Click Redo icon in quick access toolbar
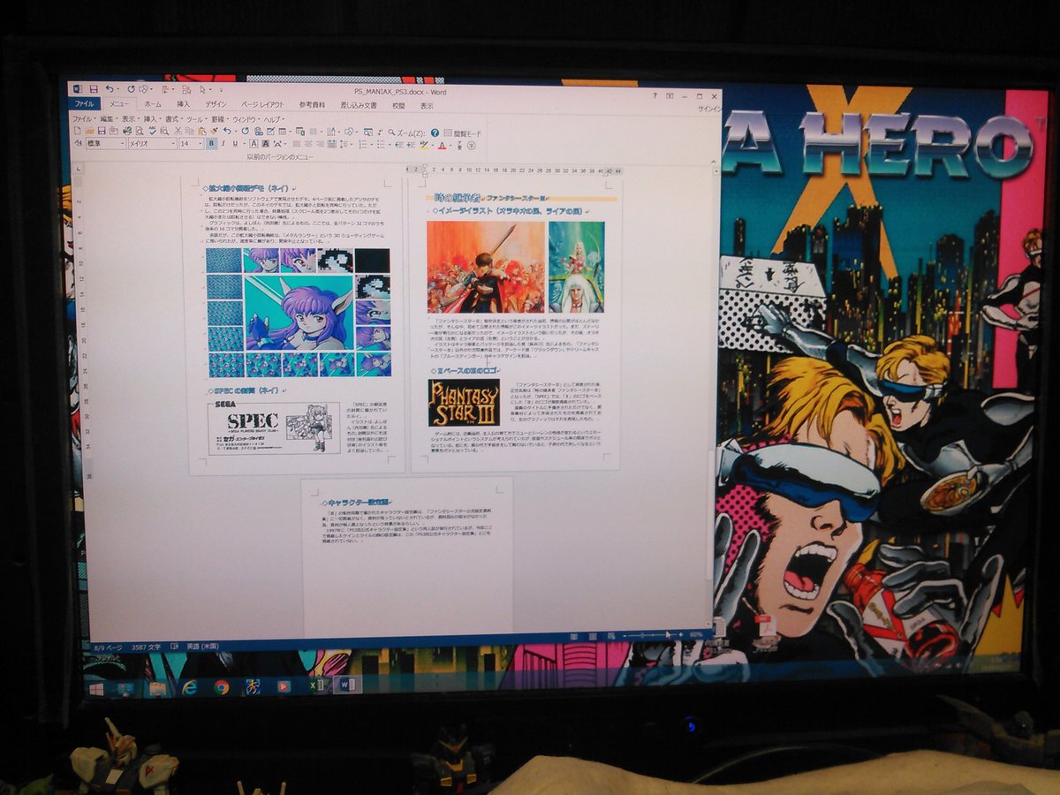The width and height of the screenshot is (1060, 795). click(131, 89)
